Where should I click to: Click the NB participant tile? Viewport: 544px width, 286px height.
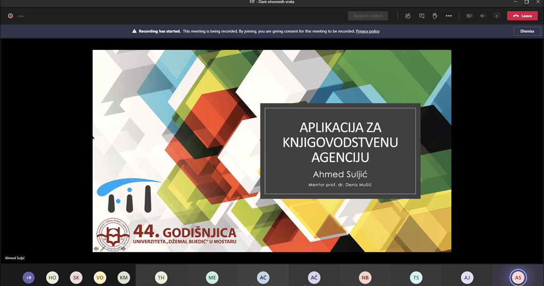click(x=365, y=277)
